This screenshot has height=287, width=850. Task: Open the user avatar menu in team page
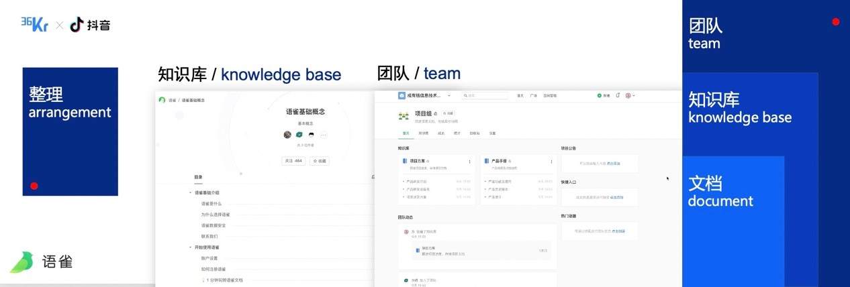tap(629, 96)
